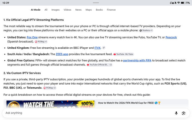Open the link chip beside ITVX
The height and width of the screenshot is (120, 192).
104,48
